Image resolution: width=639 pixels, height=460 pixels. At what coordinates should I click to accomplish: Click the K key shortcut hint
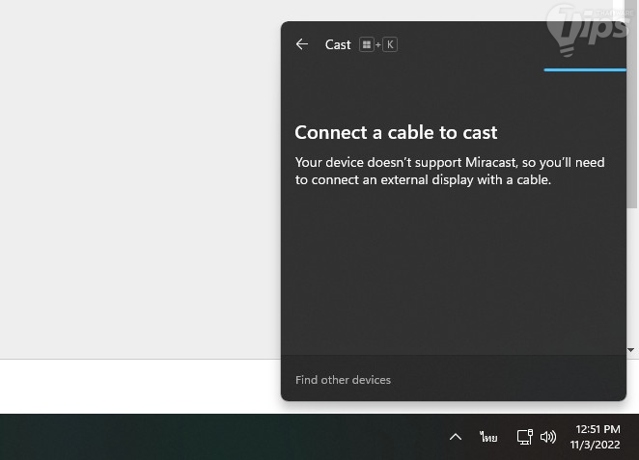(x=390, y=44)
